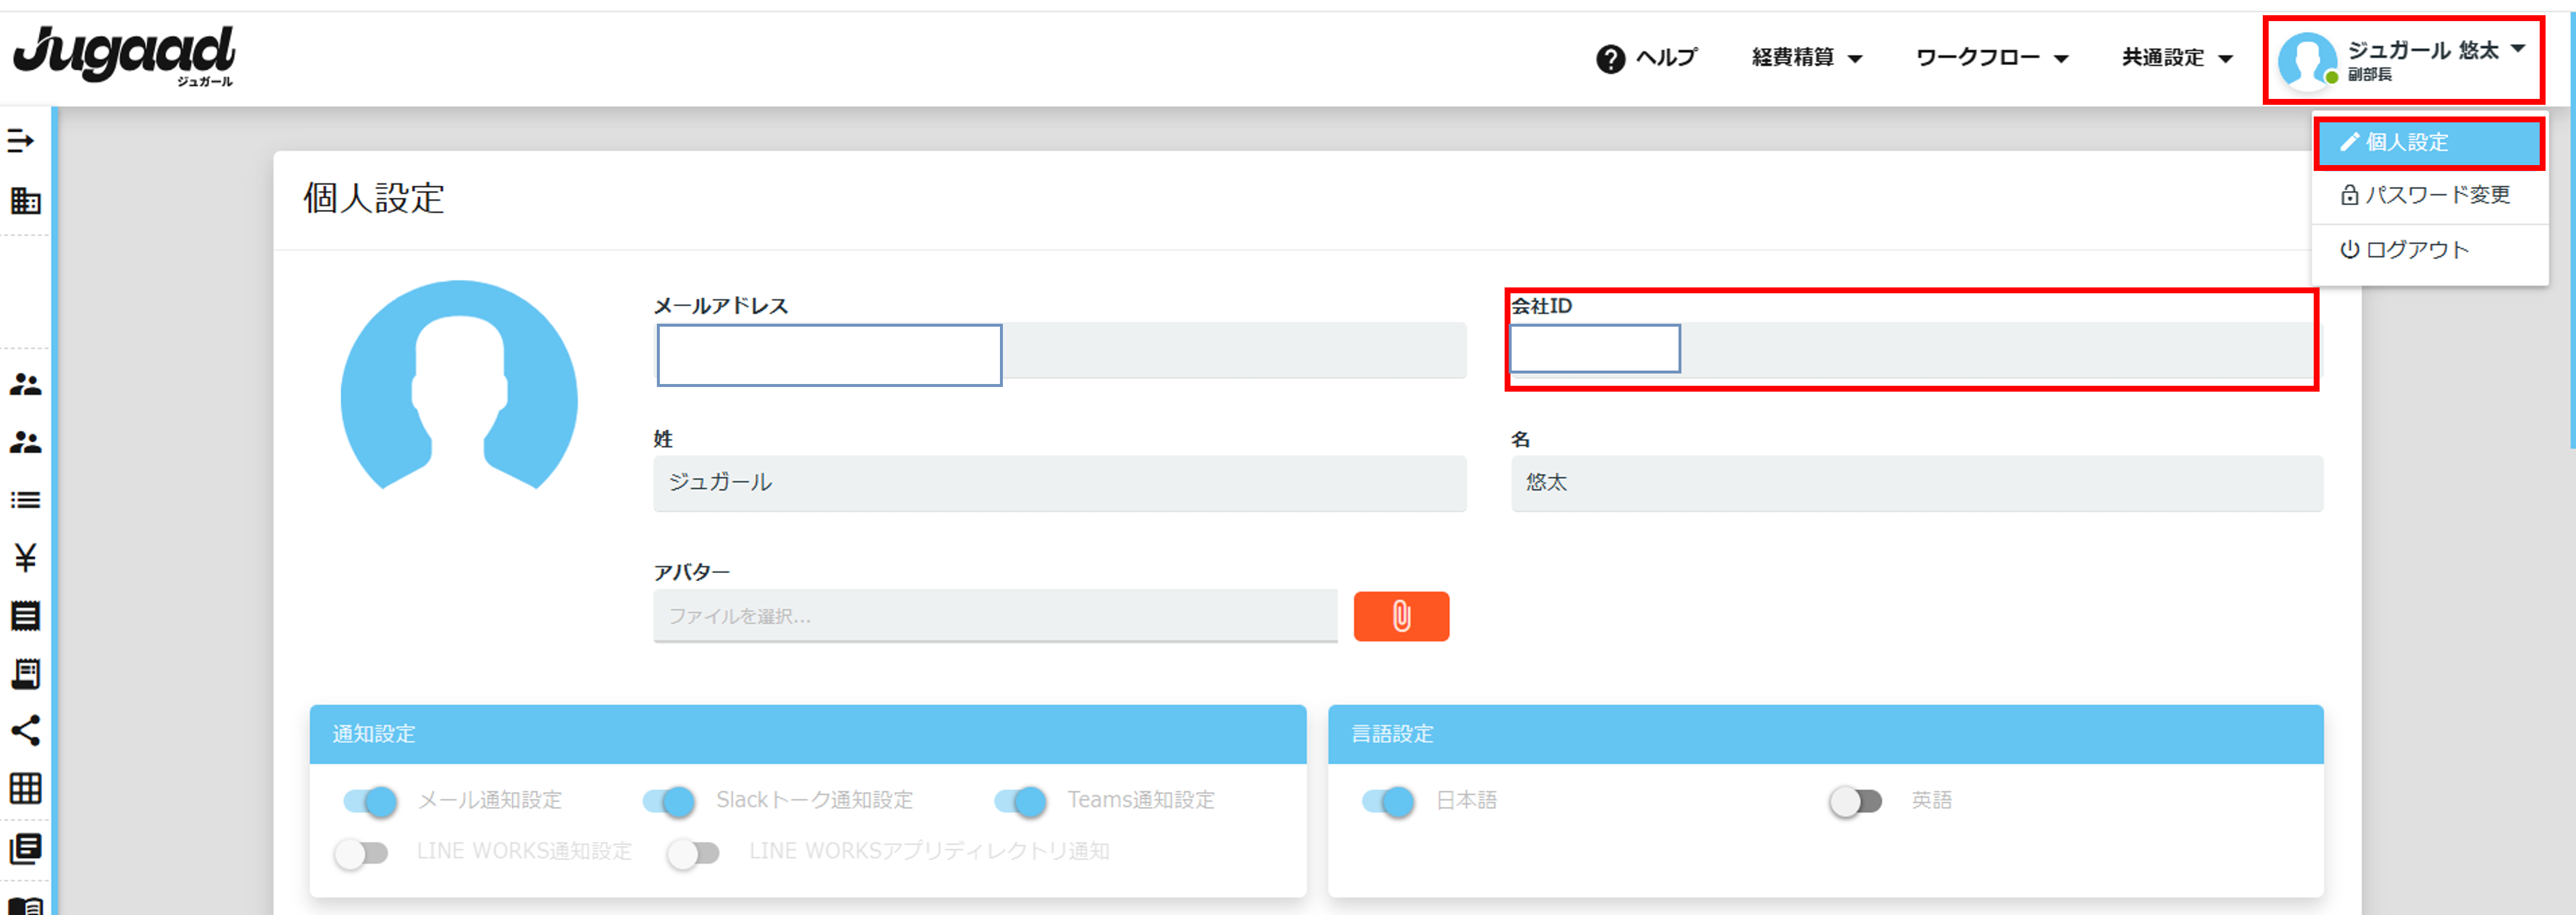This screenshot has height=915, width=2576.
Task: Click the 個人設定 page heading
Action: (374, 198)
